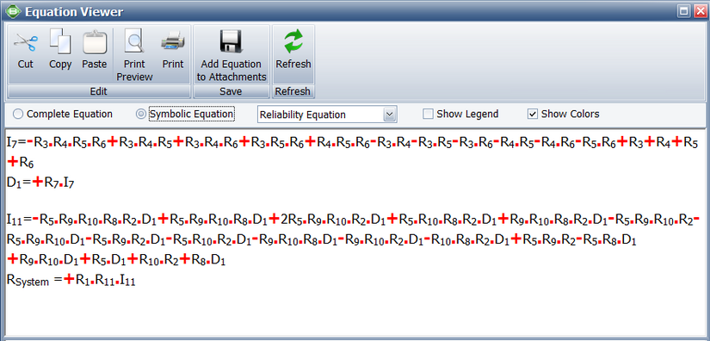710x341 pixels.
Task: Enable the Show Legend checkbox
Action: [428, 115]
